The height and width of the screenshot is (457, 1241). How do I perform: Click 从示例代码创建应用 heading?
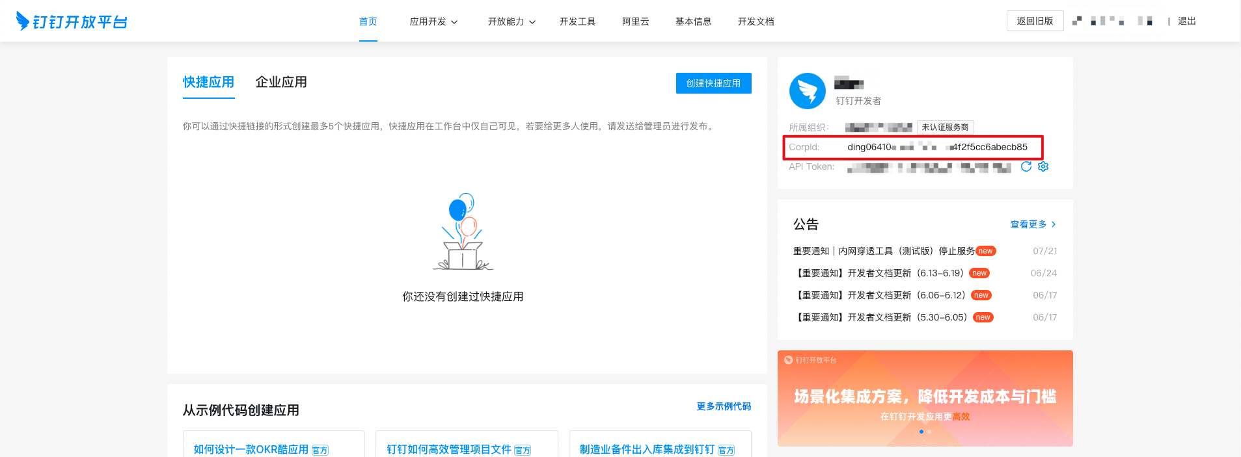[x=241, y=410]
